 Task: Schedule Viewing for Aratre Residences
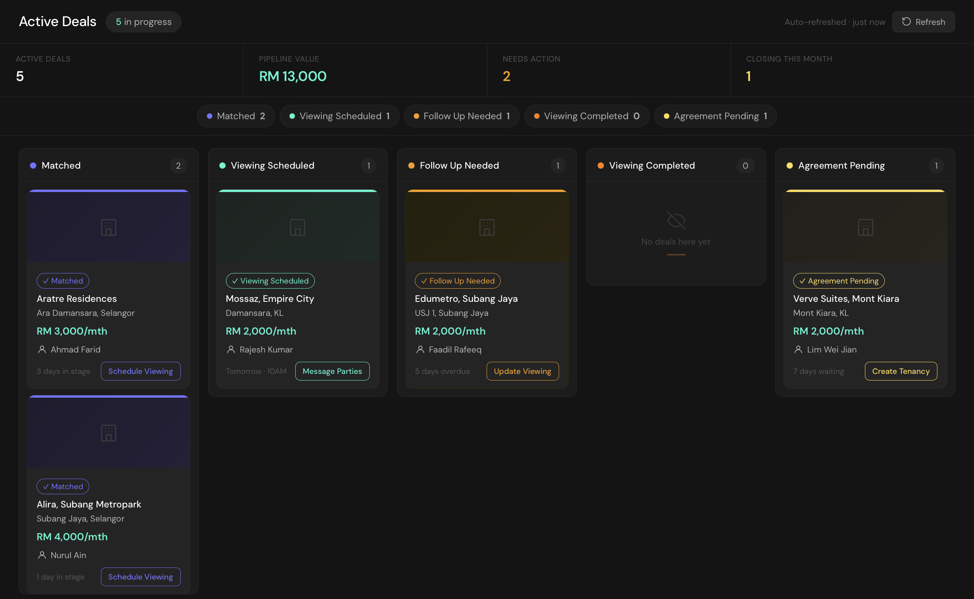pyautogui.click(x=141, y=371)
